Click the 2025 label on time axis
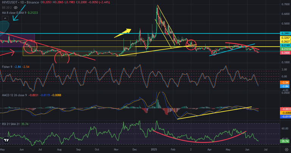This screenshot has height=153, width=291. (x=154, y=149)
